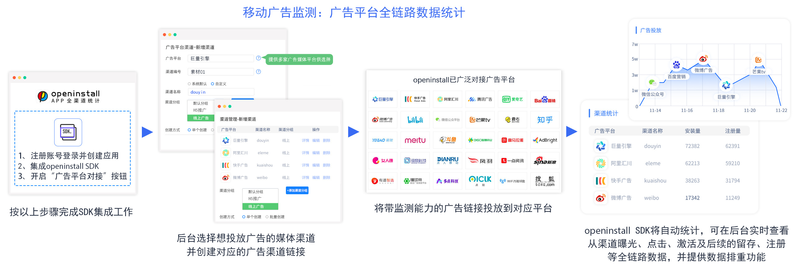Click the sina 新浪 logo tile
Screen dimensions: 797x270
(x=545, y=161)
